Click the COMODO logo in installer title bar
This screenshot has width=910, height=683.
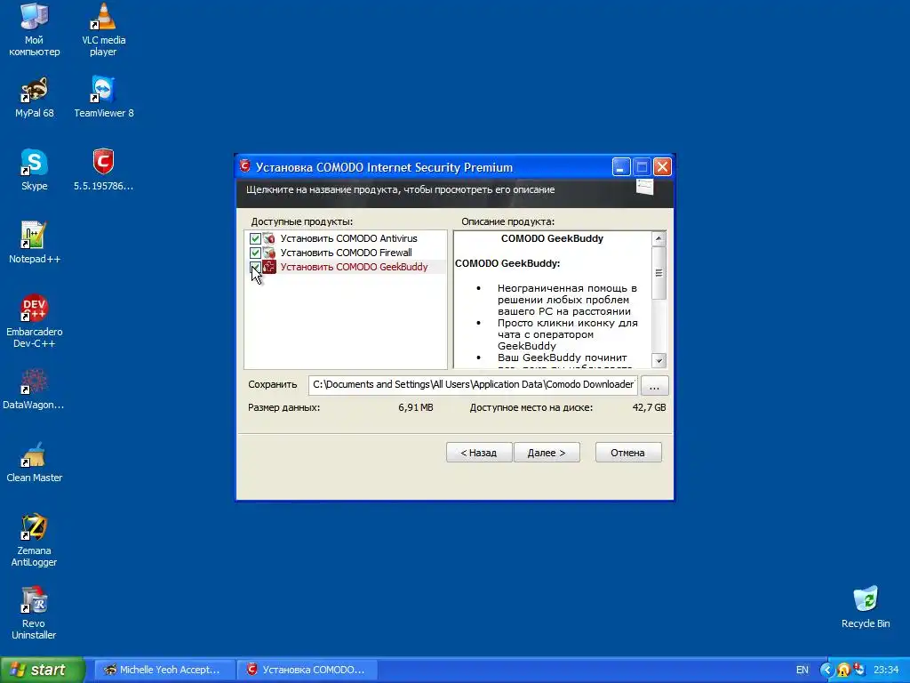[245, 166]
